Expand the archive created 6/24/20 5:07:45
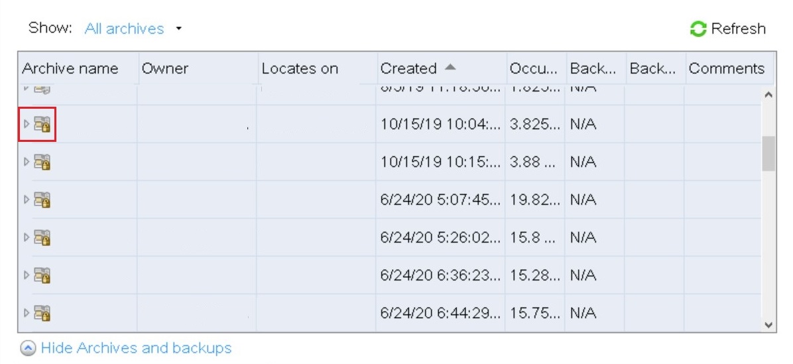This screenshot has width=793, height=364. coord(27,200)
